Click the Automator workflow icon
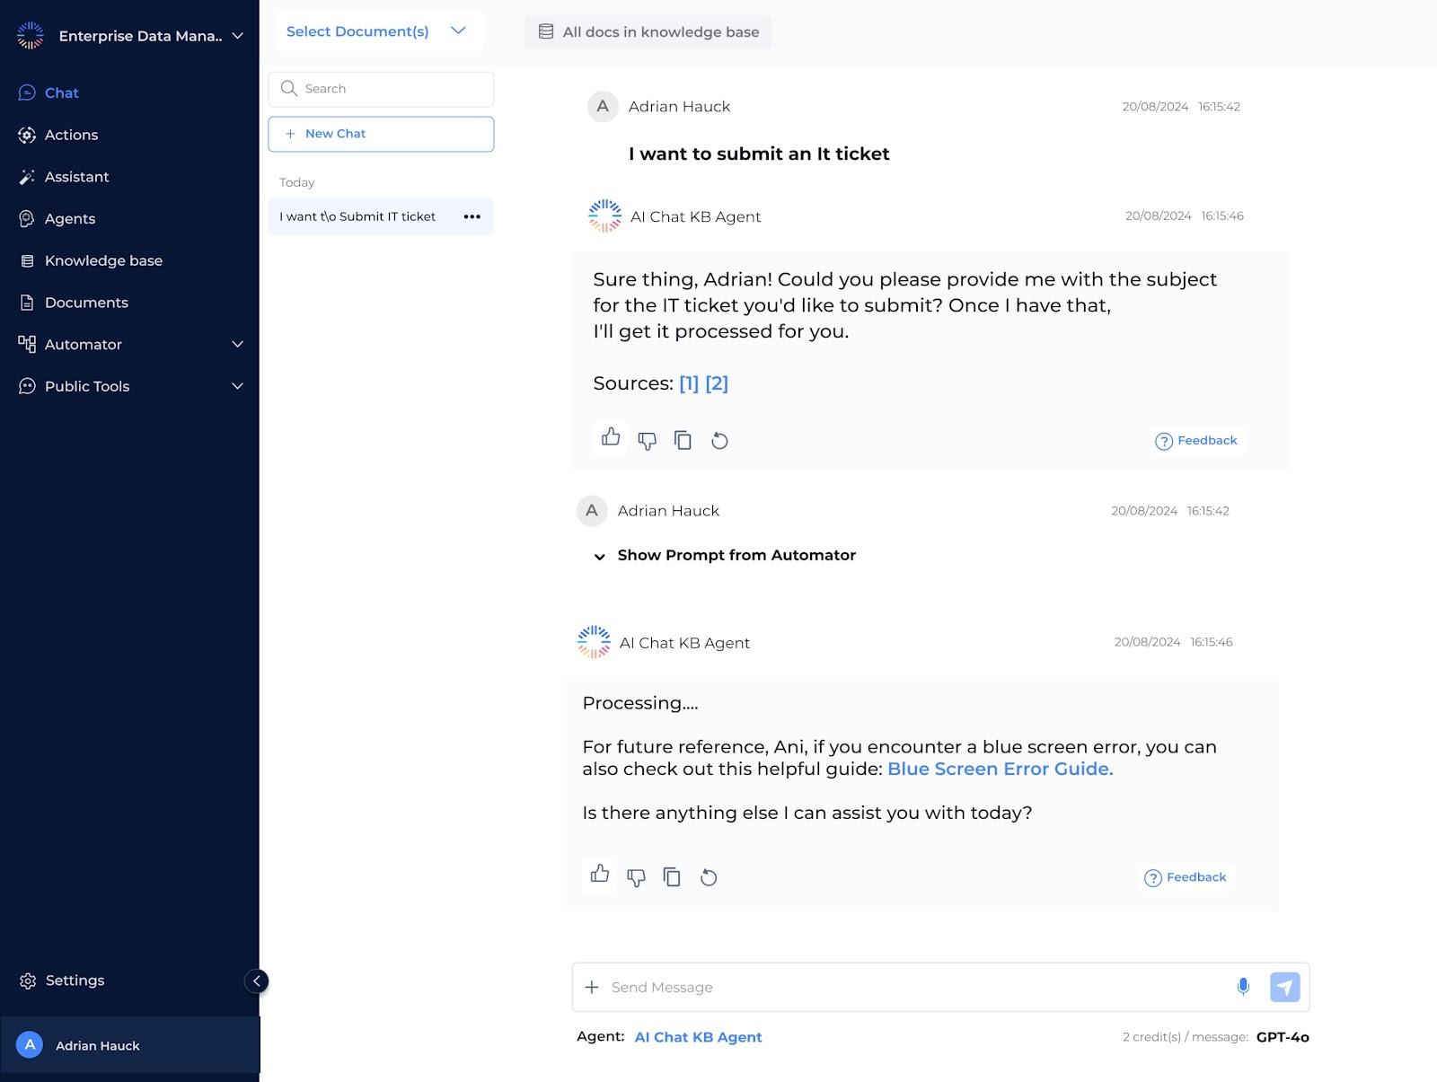The width and height of the screenshot is (1437, 1082). (x=27, y=344)
